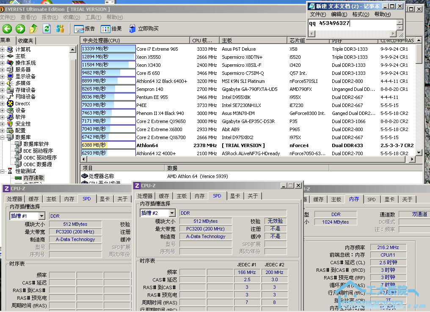The image size is (430, 312).
Task: Sort by 主板 column header
Action: pyautogui.click(x=253, y=41)
